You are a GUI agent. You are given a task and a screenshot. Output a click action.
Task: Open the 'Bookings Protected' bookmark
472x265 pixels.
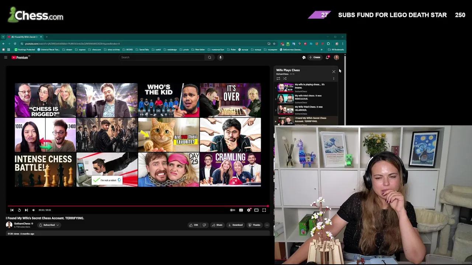tap(25, 50)
